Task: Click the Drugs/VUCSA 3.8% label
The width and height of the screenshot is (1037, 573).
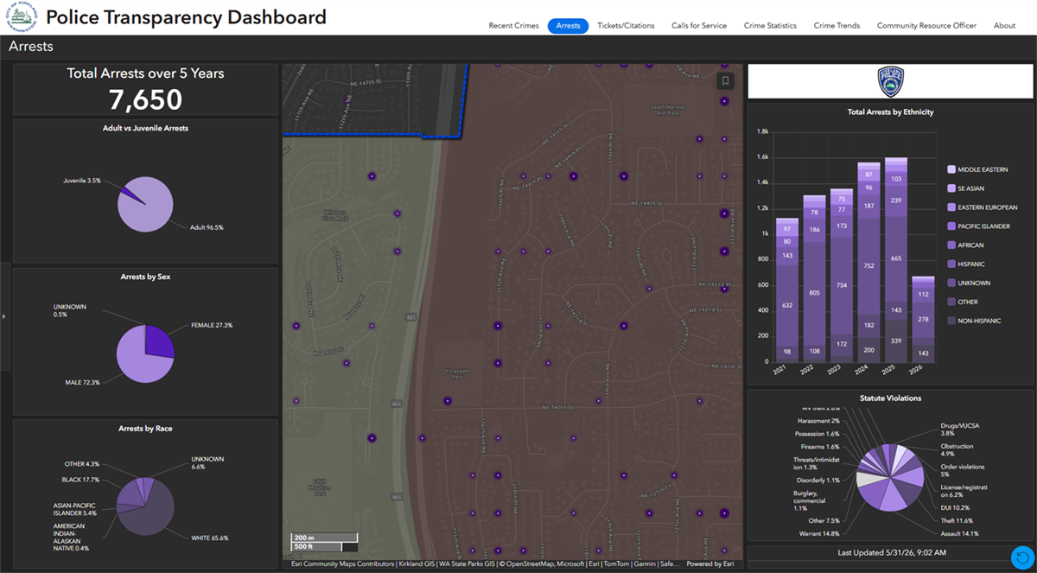Action: (x=962, y=430)
